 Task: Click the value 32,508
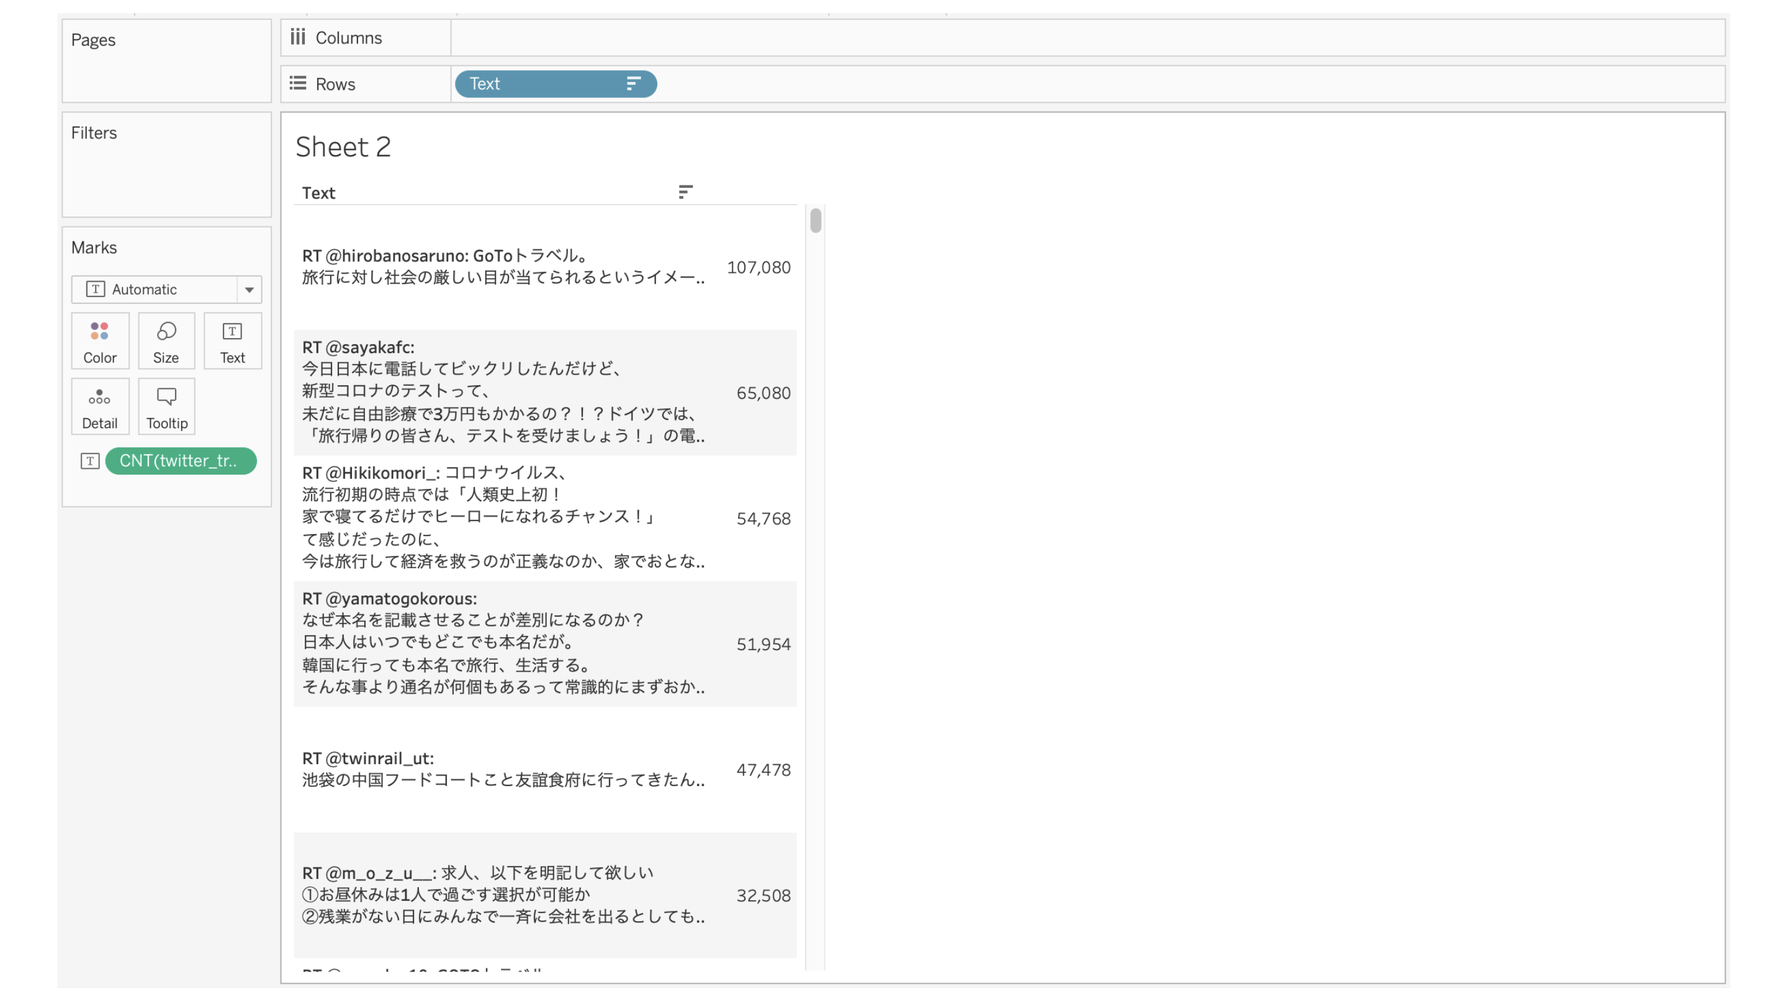point(763,895)
